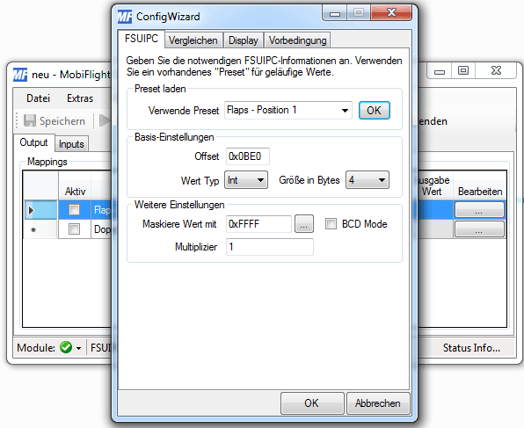
Task: Close the MobiFlight main window
Action: pyautogui.click(x=496, y=70)
